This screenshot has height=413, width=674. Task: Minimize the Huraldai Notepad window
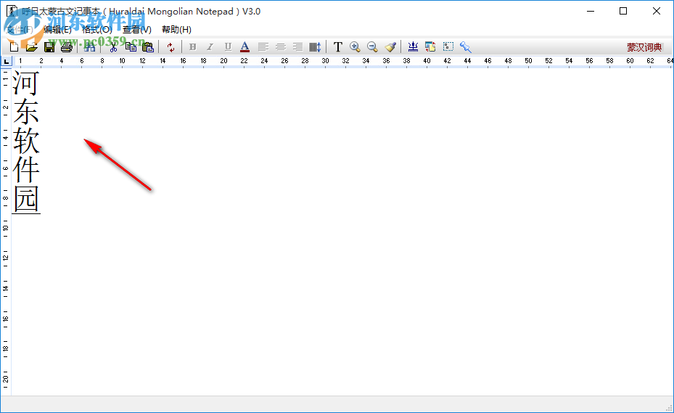coord(591,11)
